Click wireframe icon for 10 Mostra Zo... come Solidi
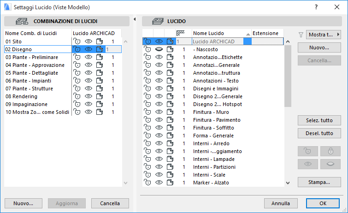 coord(100,112)
